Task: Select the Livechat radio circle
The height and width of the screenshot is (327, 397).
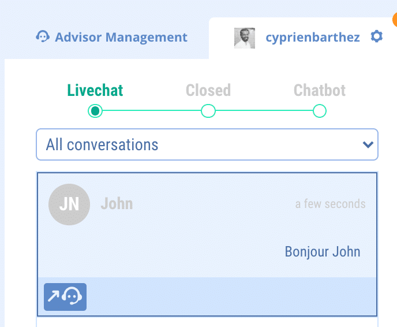Action: pyautogui.click(x=95, y=110)
